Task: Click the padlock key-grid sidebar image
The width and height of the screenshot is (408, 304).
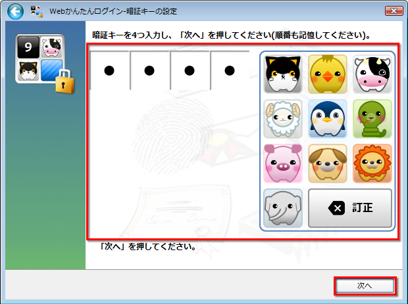Action: (44, 63)
